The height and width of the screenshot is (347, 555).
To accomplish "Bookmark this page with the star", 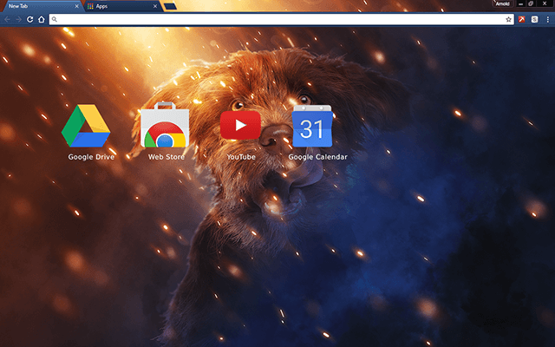I will (x=509, y=19).
